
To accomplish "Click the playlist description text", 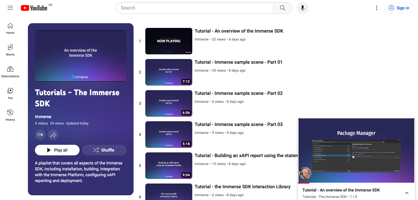I will click(79, 172).
